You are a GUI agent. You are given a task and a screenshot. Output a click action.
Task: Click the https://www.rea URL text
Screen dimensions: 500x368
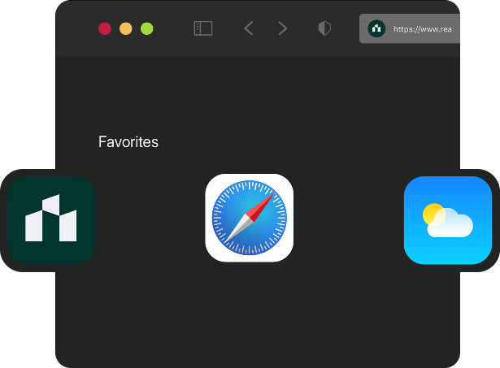pyautogui.click(x=421, y=28)
